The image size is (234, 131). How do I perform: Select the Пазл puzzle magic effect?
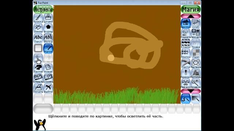click(196, 53)
